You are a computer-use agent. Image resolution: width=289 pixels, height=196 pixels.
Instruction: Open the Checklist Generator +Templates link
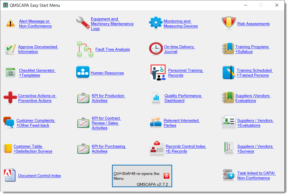(x=37, y=73)
